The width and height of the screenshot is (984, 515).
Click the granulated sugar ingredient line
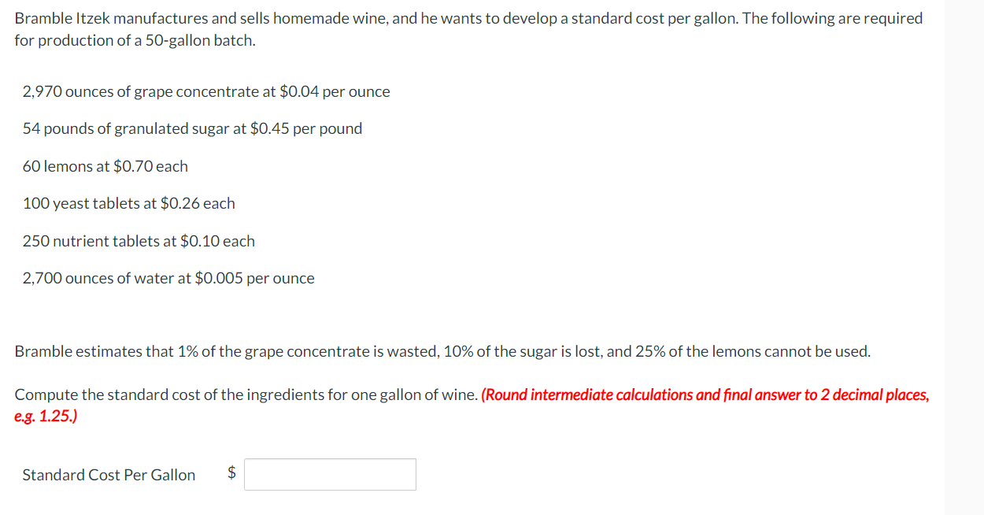(192, 128)
